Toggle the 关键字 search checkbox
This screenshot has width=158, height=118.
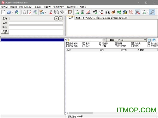click(x=100, y=43)
